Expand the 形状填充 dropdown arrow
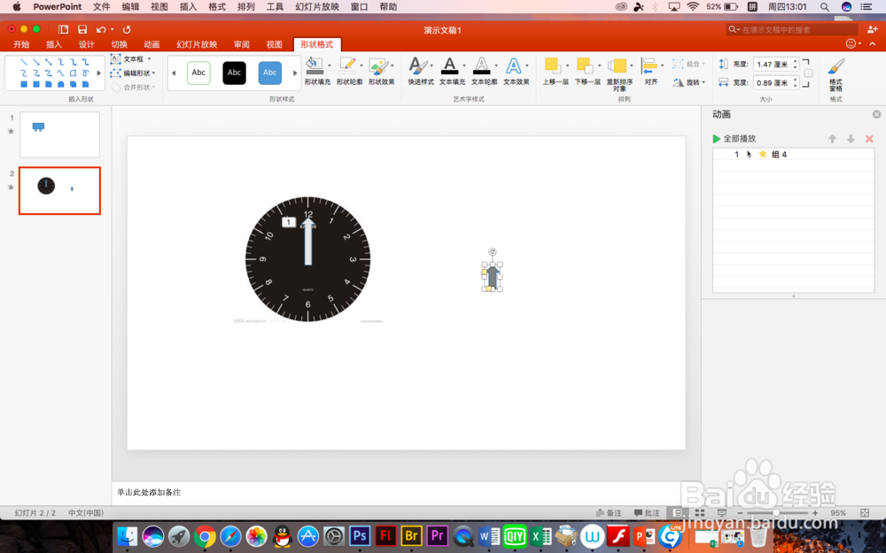Viewport: 886px width, 553px height. tap(330, 65)
